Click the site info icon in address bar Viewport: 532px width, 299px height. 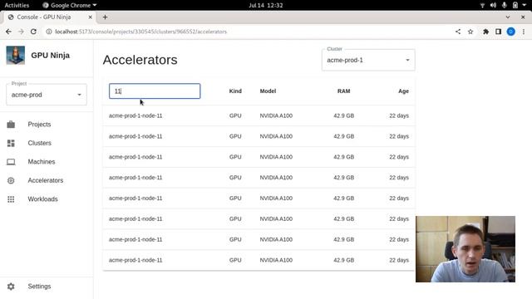(x=49, y=32)
